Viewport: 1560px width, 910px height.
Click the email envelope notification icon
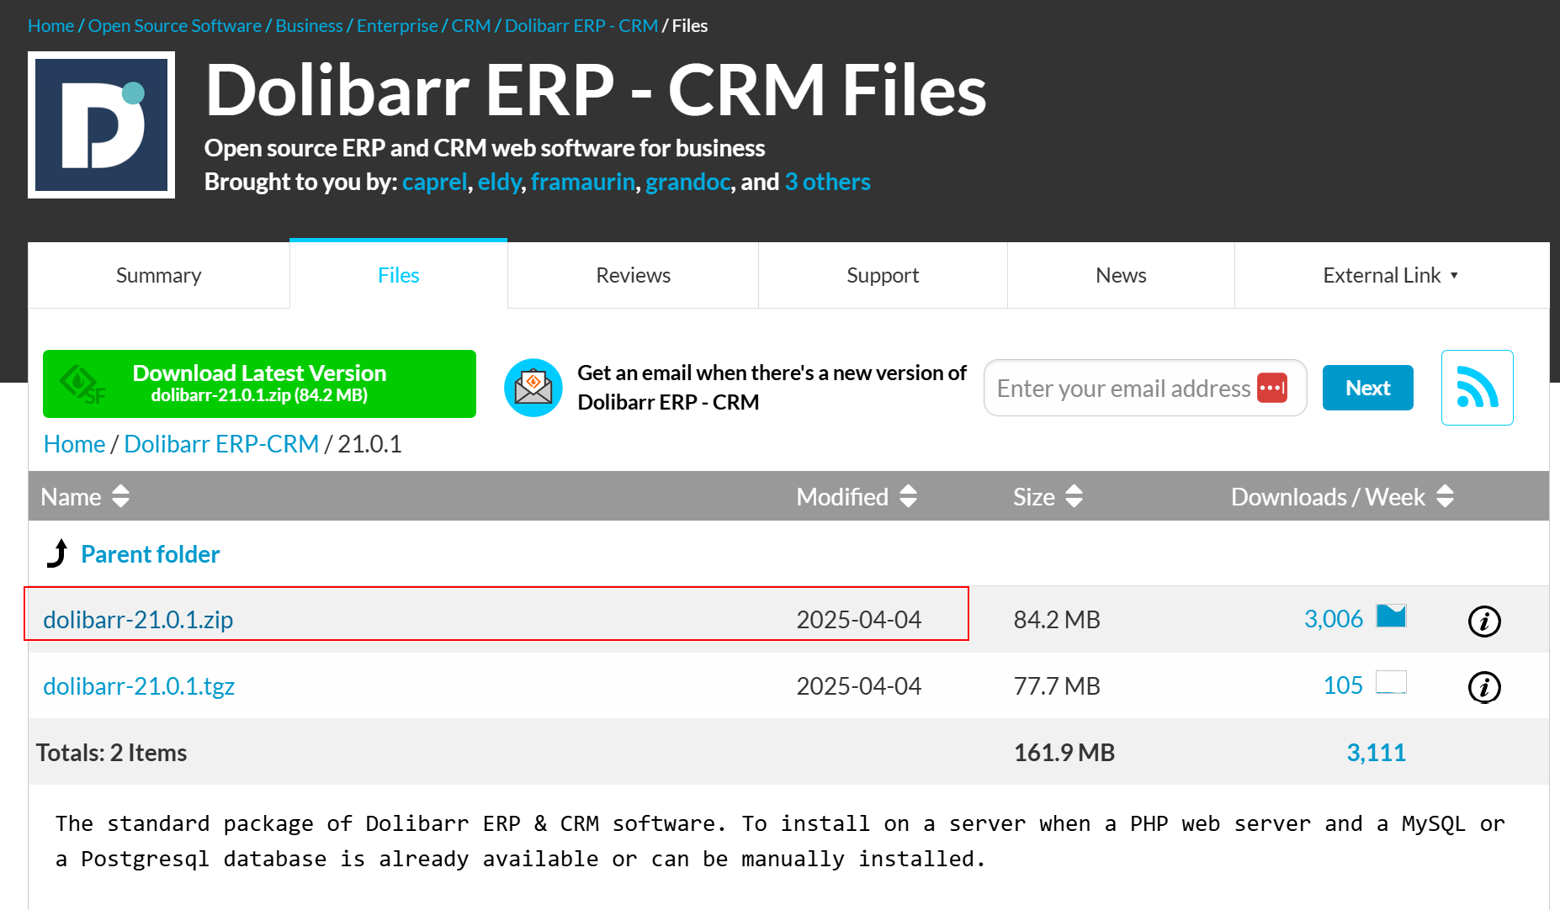point(533,388)
